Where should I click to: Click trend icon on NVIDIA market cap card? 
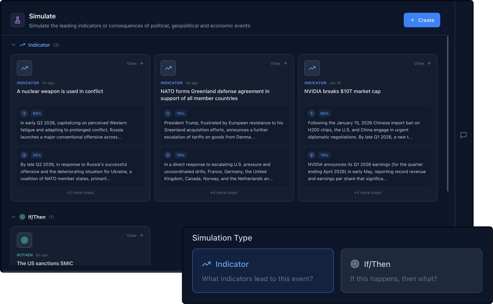[x=312, y=68]
